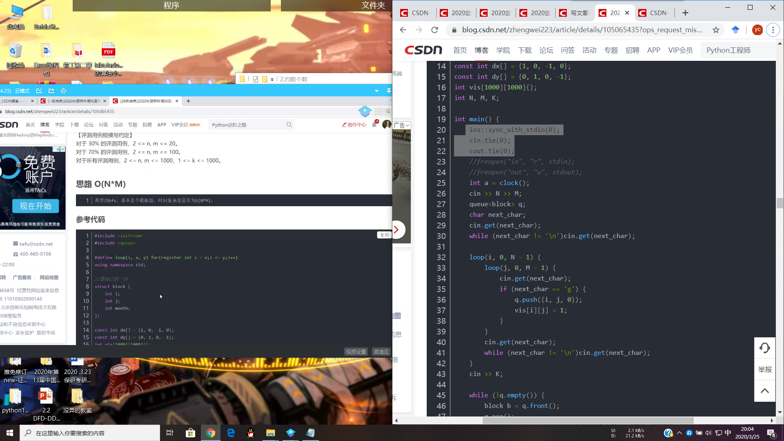Reload the page in Chrome
This screenshot has width=784, height=441.
434,30
